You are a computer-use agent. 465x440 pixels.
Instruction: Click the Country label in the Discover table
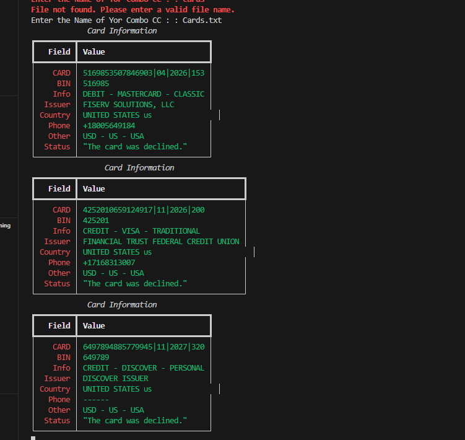pos(55,389)
